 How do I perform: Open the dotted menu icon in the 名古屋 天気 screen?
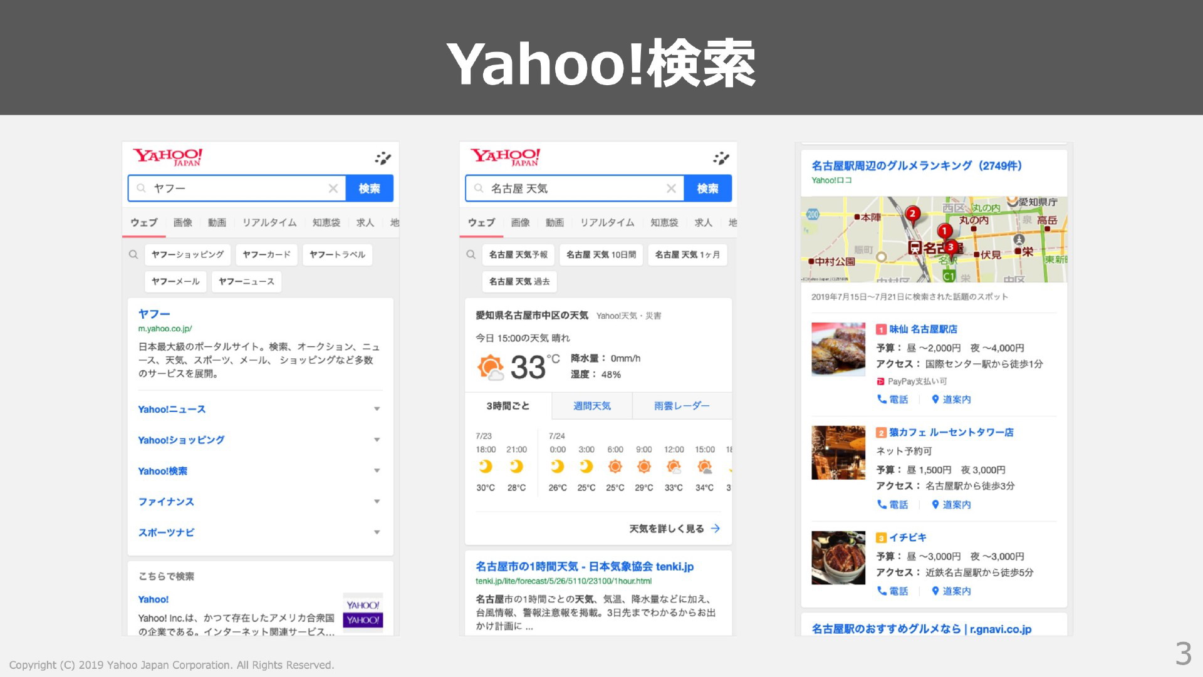pyautogui.click(x=721, y=158)
